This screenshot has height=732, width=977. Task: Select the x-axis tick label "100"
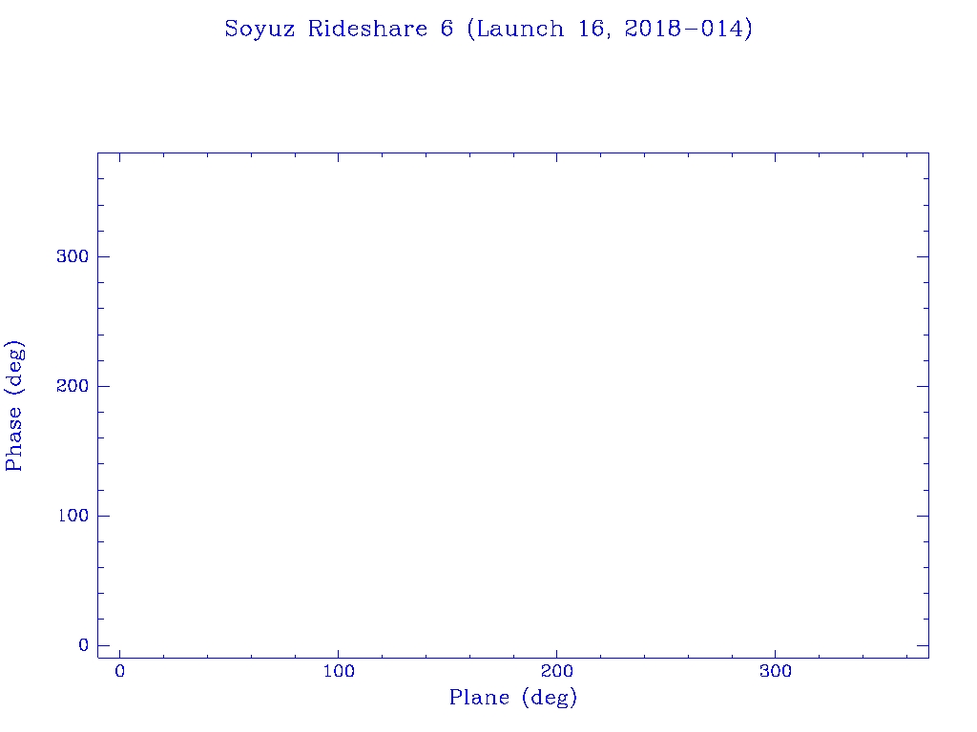(x=338, y=672)
